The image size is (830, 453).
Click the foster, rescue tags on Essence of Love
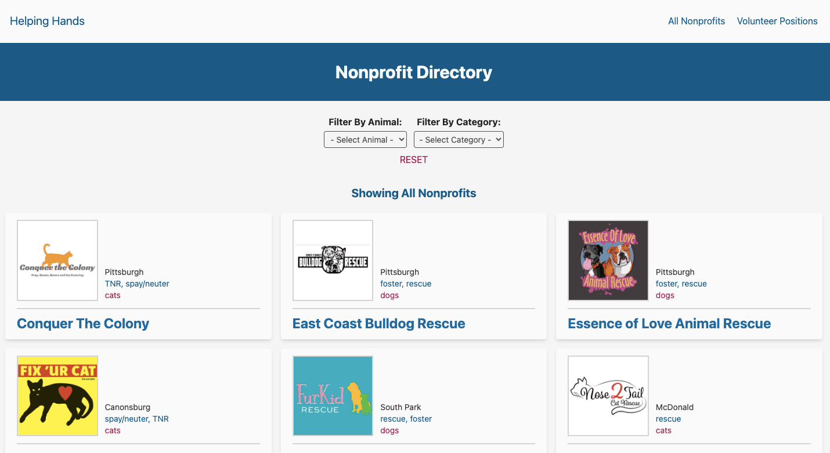(x=681, y=284)
